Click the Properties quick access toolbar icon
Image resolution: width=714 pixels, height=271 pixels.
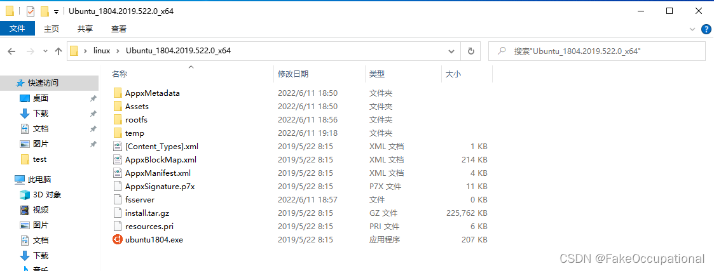click(31, 11)
